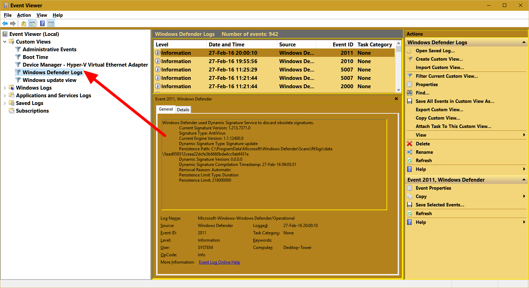Click info icon of 19:55:56 event row
This screenshot has height=288, width=529.
(158, 61)
